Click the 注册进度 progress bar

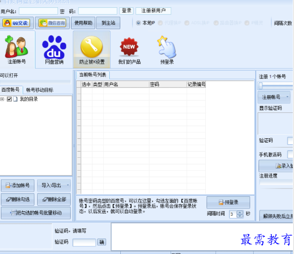tap(276, 183)
